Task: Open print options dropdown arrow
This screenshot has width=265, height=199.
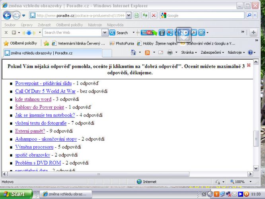Action: [x=176, y=53]
